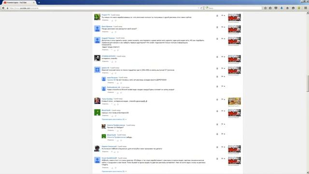Show bookmarks list in Firefox toolbar
309x174 pixels.
pos(270,8)
